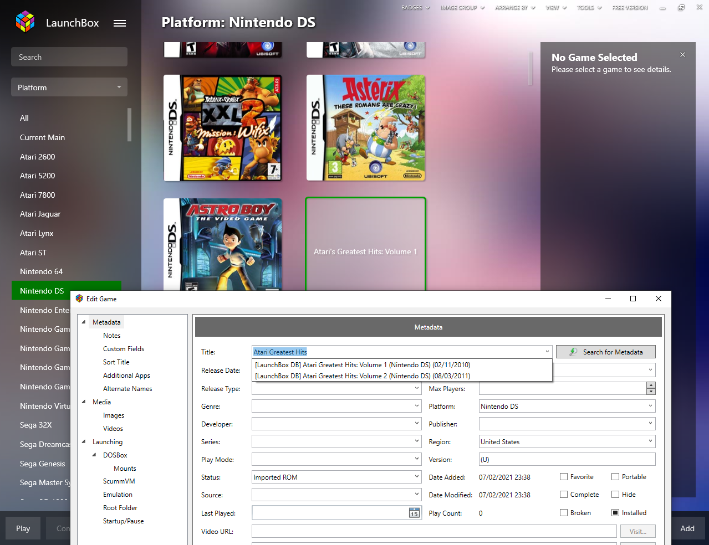Click the Video URL input field
The width and height of the screenshot is (709, 545).
(x=434, y=532)
